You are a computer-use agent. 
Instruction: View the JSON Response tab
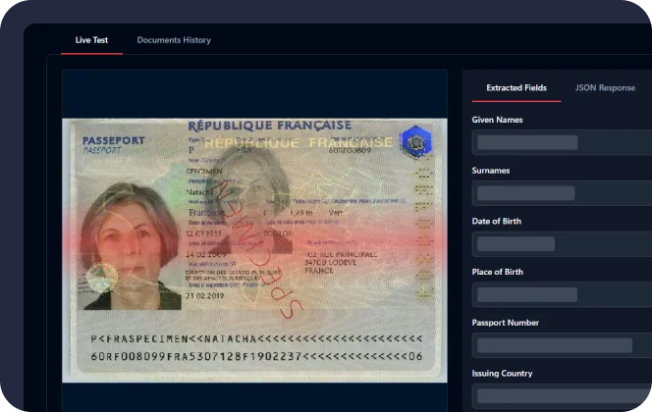[605, 88]
